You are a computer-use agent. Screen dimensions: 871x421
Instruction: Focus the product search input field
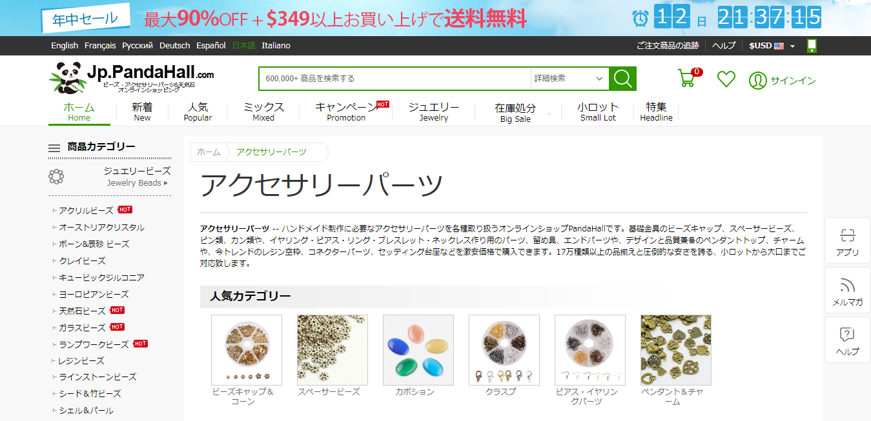pos(395,79)
